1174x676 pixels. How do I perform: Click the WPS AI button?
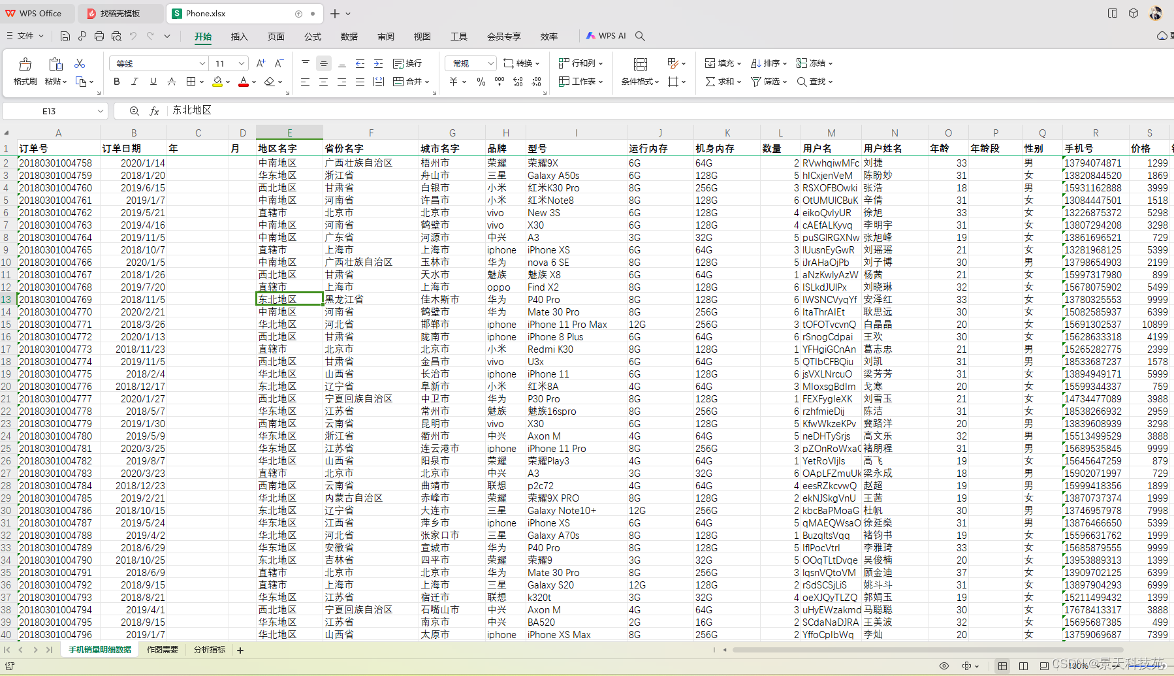pyautogui.click(x=606, y=36)
